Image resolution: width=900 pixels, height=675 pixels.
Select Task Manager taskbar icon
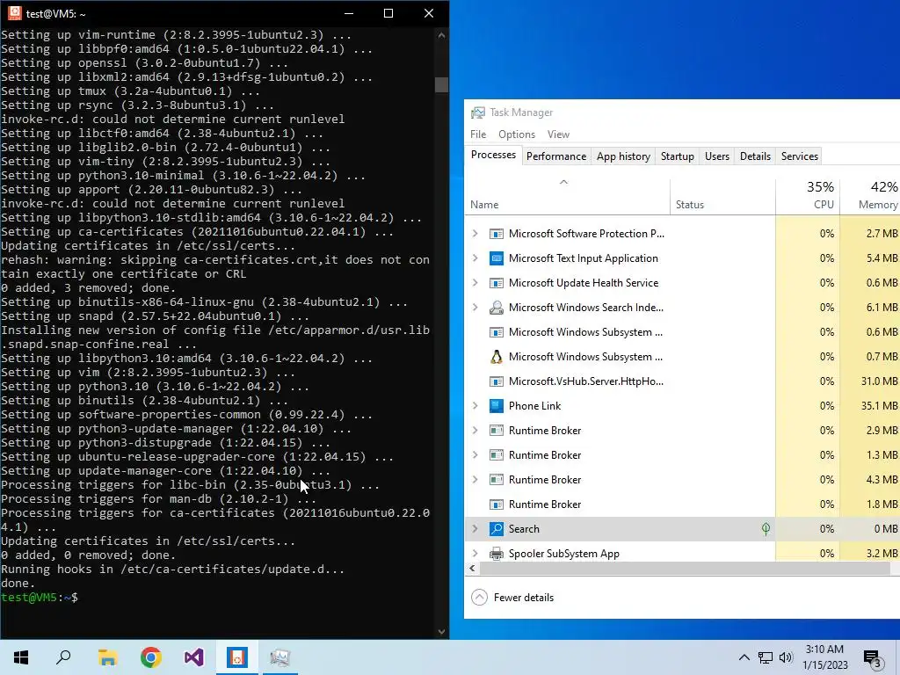click(280, 657)
